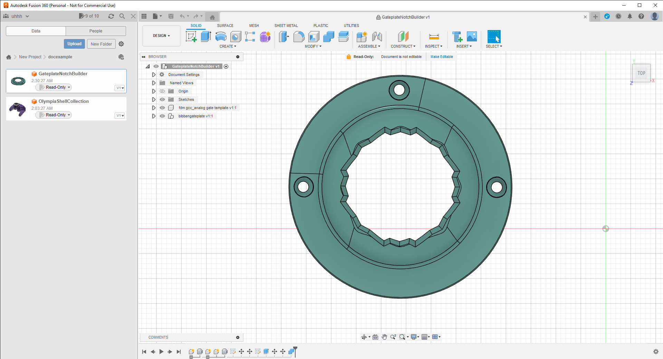Open the ASSEMBLE dropdown menu
This screenshot has height=359, width=663.
369,46
